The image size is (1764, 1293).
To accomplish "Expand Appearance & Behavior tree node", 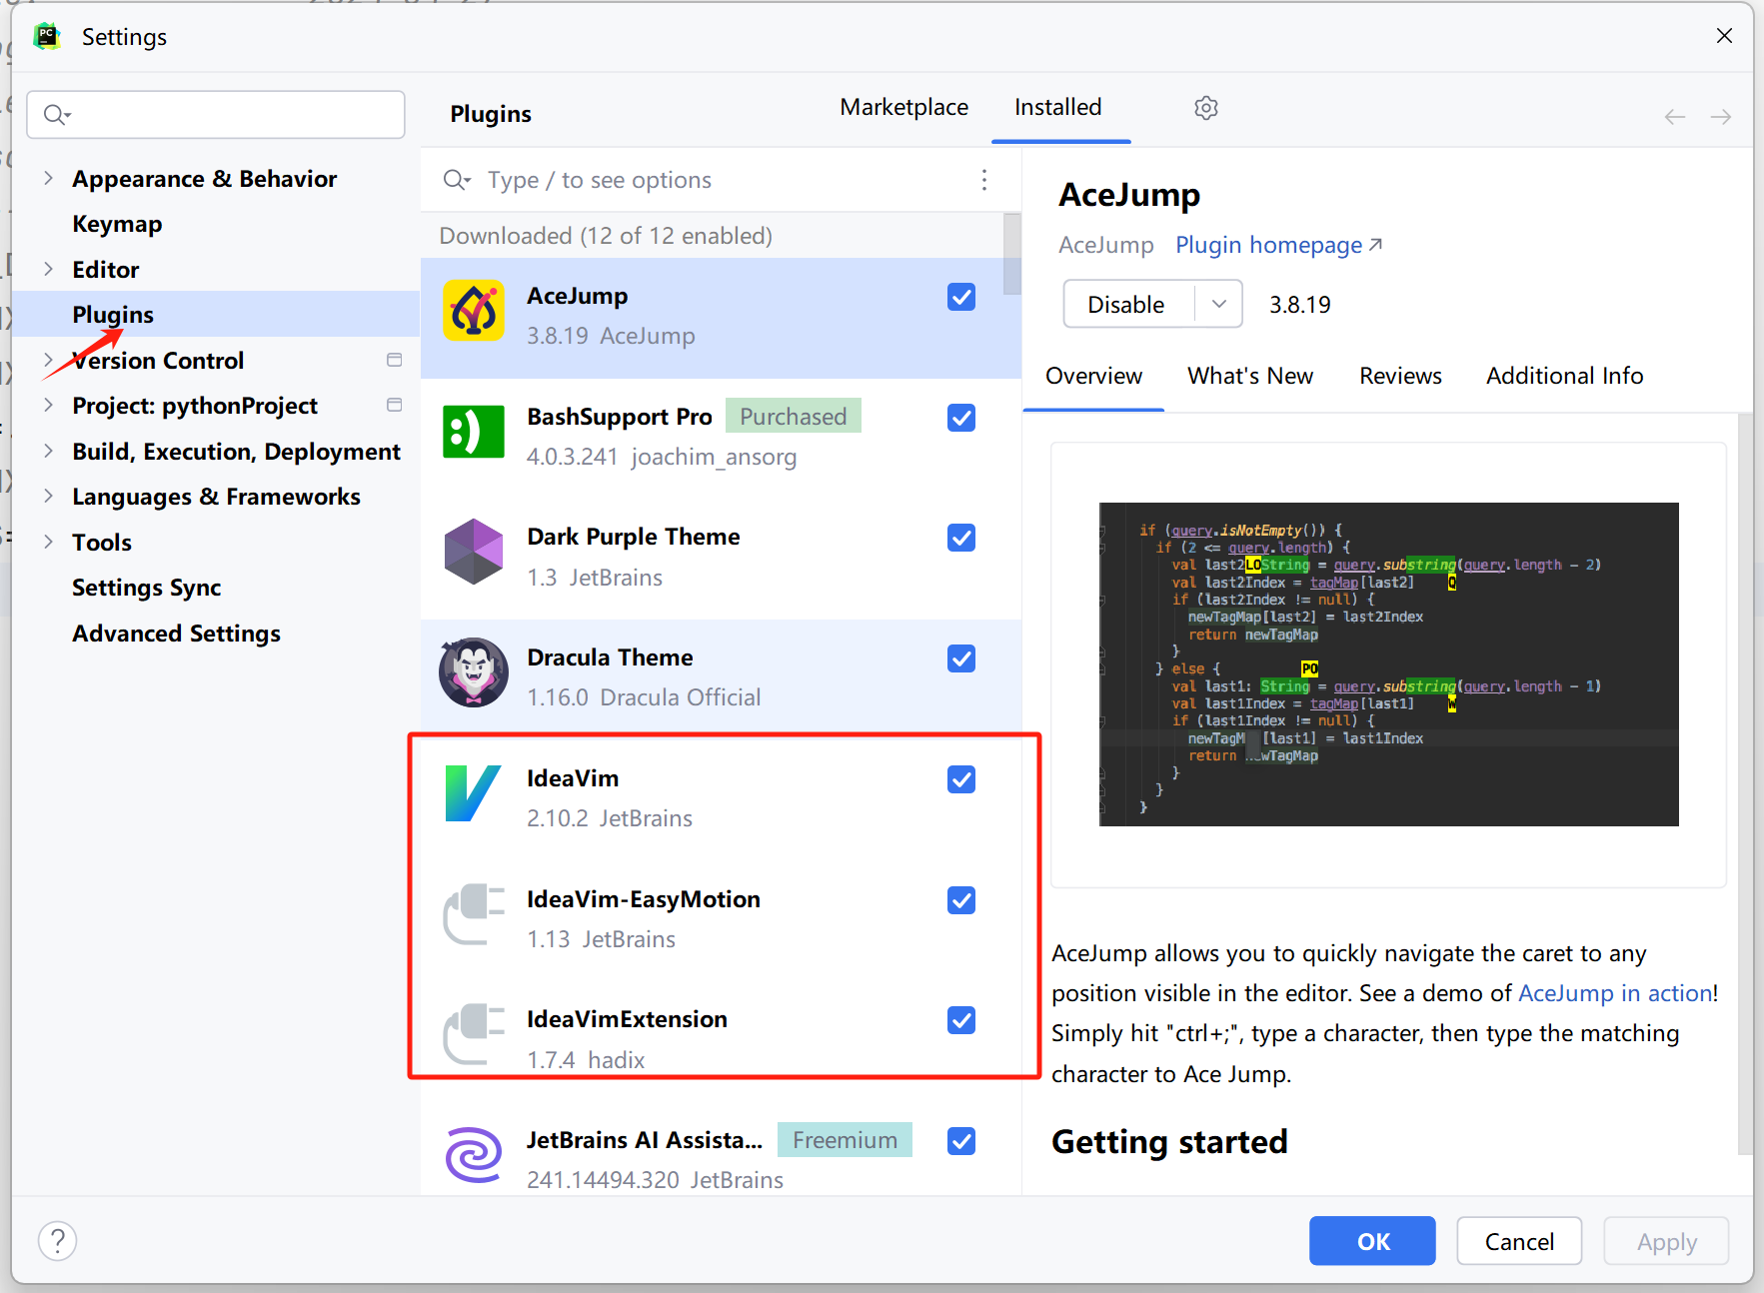I will [x=48, y=178].
